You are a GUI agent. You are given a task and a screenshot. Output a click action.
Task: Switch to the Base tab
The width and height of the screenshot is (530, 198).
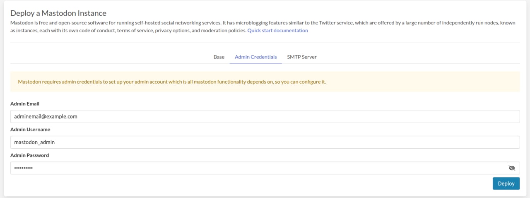219,57
